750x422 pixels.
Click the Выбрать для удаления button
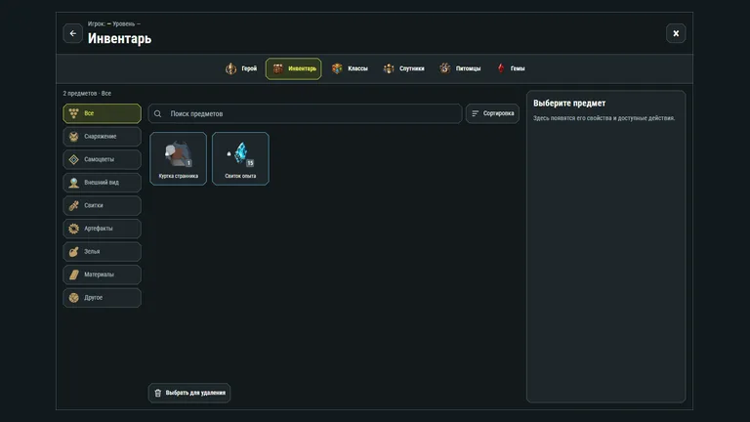189,393
